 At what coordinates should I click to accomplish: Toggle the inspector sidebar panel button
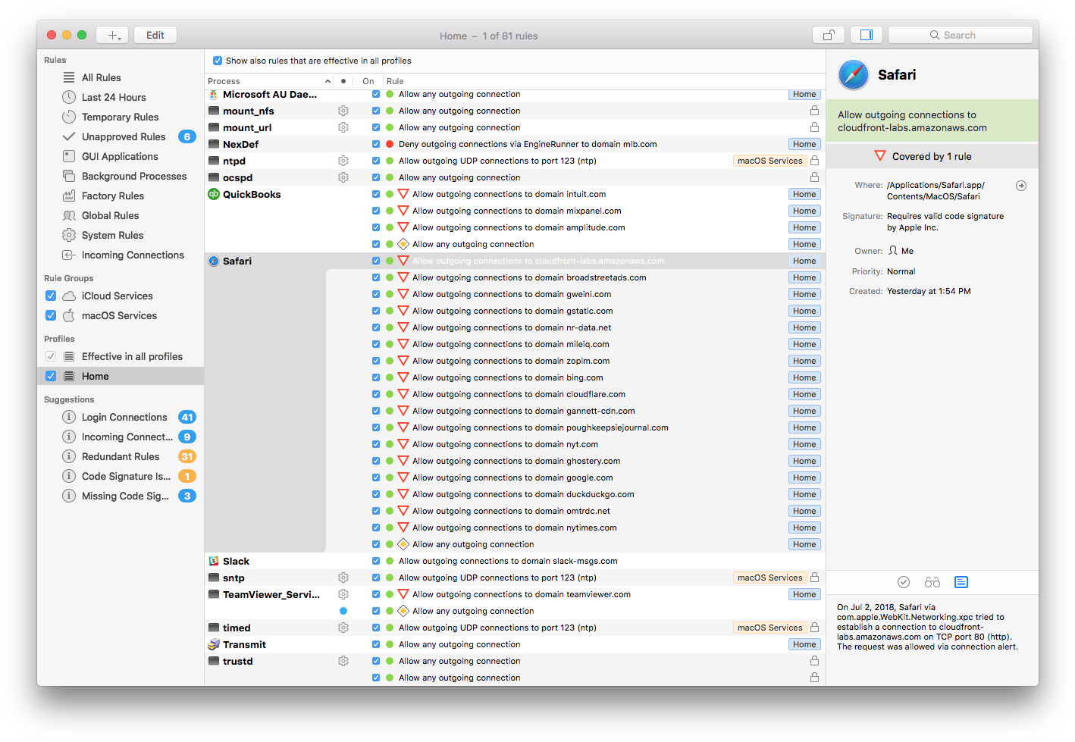pos(867,35)
